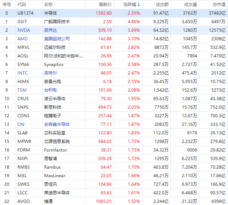Open the NVDA ticker link
The width and height of the screenshot is (228, 205).
(x=23, y=30)
